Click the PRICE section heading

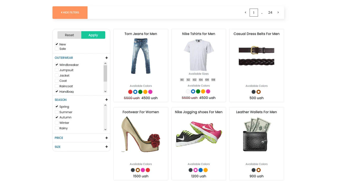click(x=59, y=138)
